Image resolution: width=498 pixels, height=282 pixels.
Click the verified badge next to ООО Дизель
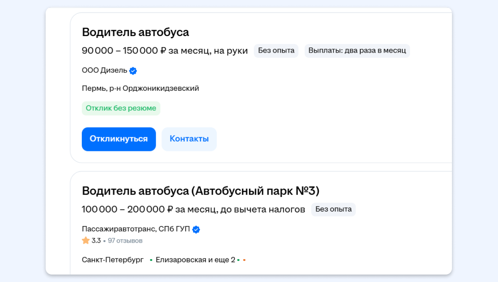133,71
